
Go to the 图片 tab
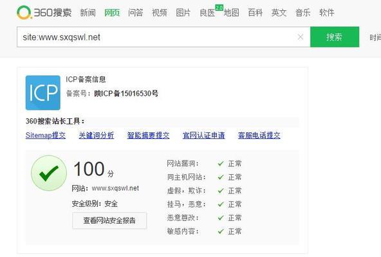[183, 13]
